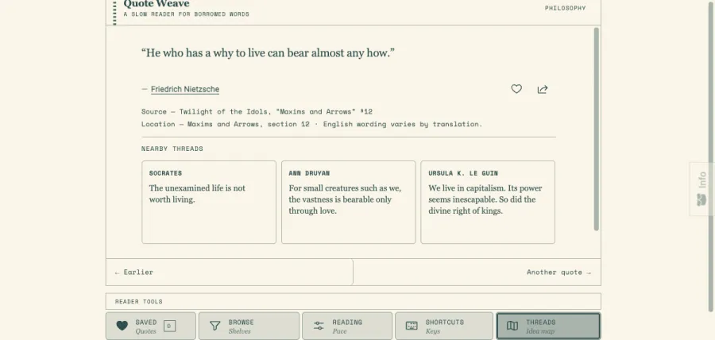Click the saved quotes count badge
Viewport: 715px width, 340px height.
point(170,326)
